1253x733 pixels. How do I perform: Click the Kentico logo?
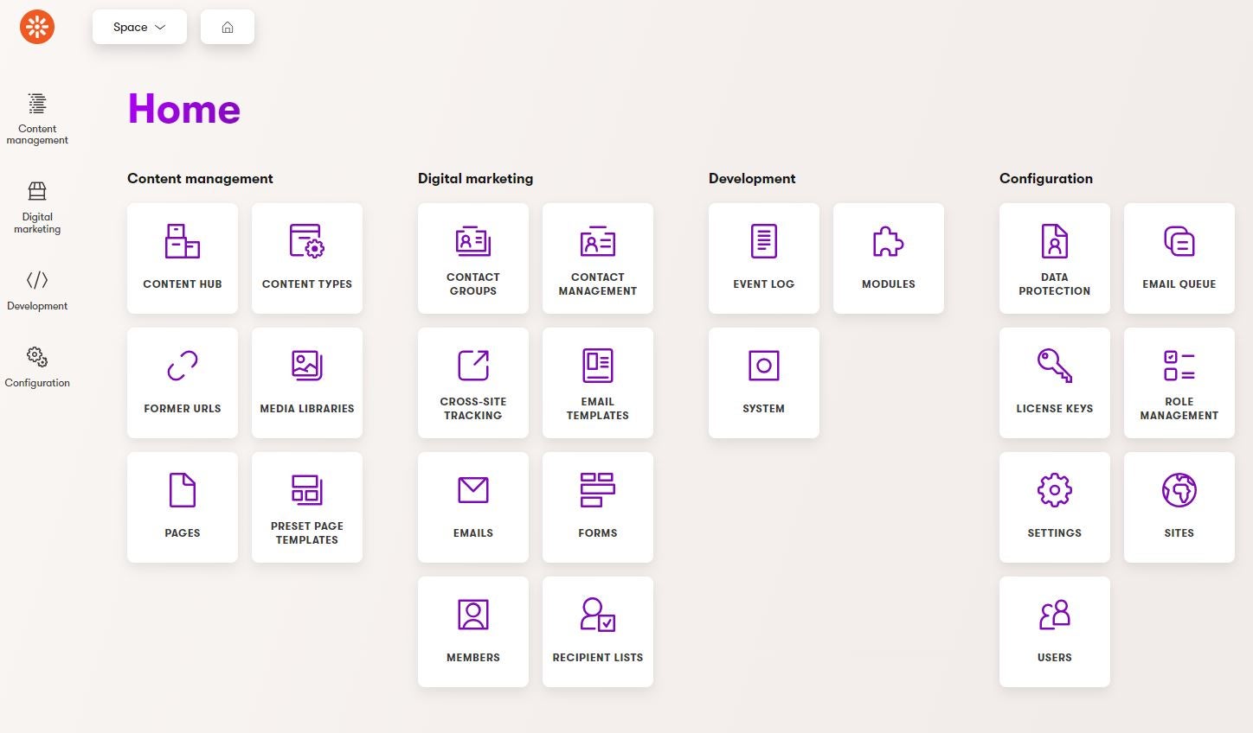coord(36,26)
